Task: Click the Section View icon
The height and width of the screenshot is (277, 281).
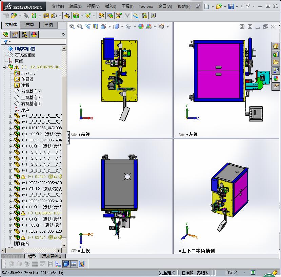Action: tap(96, 26)
